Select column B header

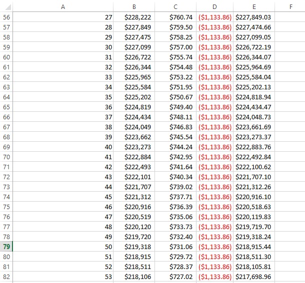coord(134,7)
